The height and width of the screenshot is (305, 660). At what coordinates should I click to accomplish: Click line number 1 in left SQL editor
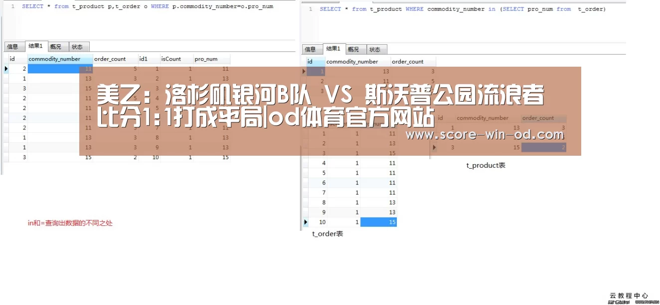pos(13,6)
